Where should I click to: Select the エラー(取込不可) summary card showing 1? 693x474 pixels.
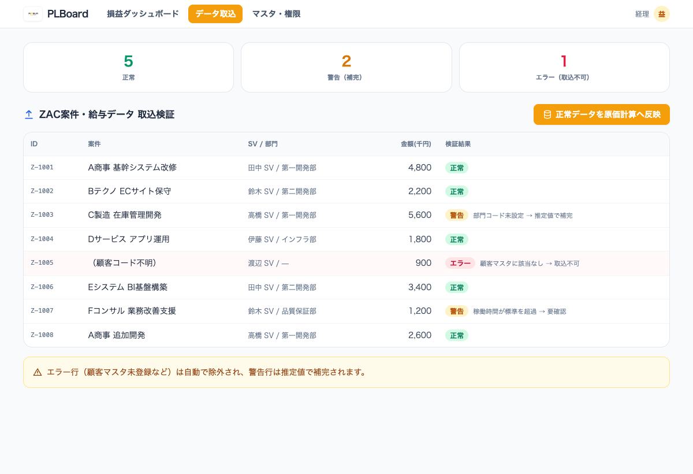[x=564, y=67]
